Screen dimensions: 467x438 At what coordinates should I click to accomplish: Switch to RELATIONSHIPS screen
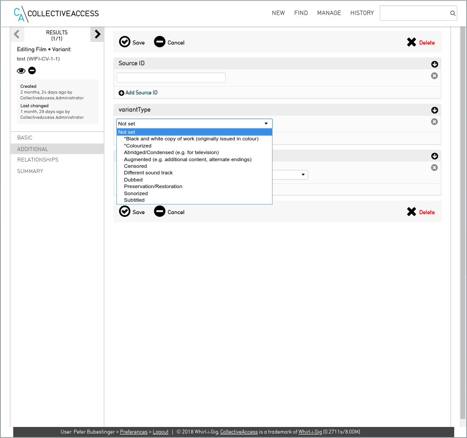pos(38,160)
